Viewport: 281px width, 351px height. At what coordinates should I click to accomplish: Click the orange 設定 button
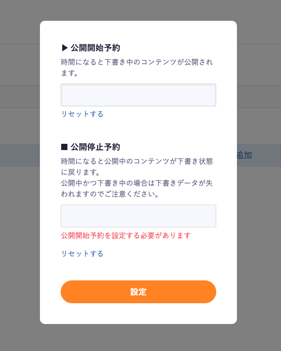[138, 292]
